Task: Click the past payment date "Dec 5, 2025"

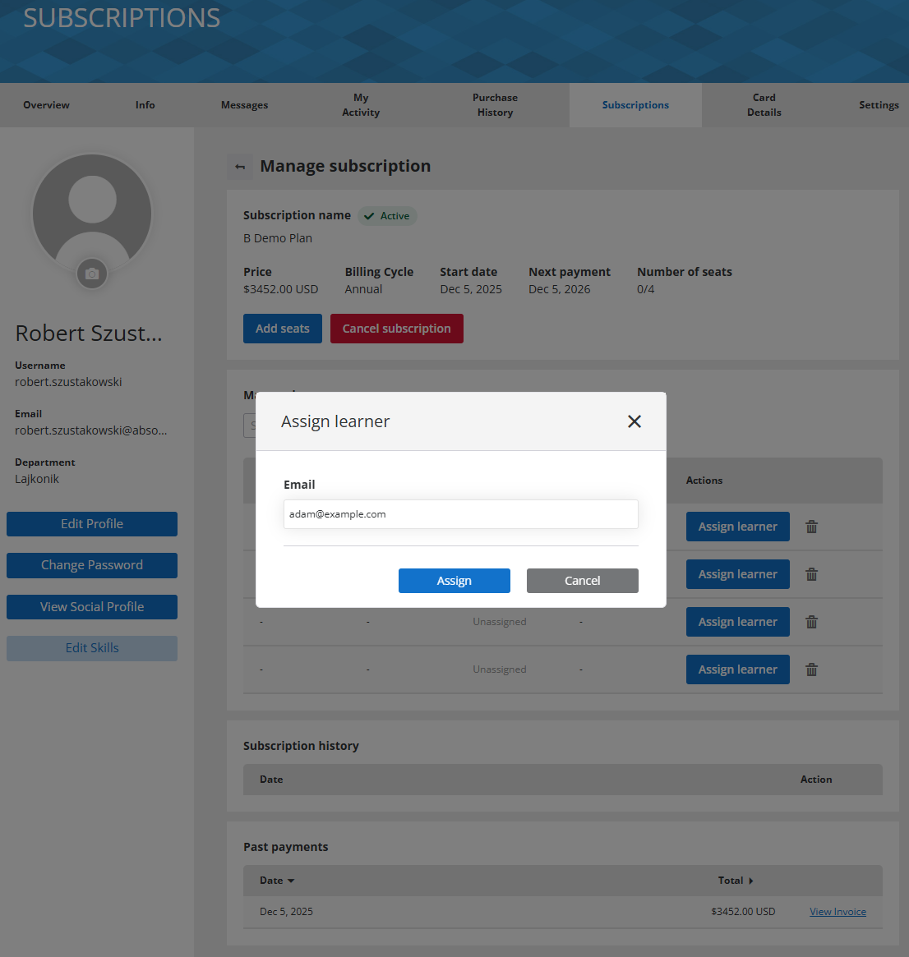Action: coord(286,911)
